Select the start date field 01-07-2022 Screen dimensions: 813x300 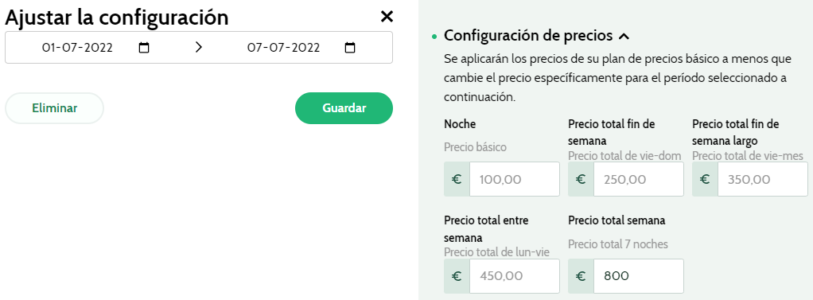77,48
